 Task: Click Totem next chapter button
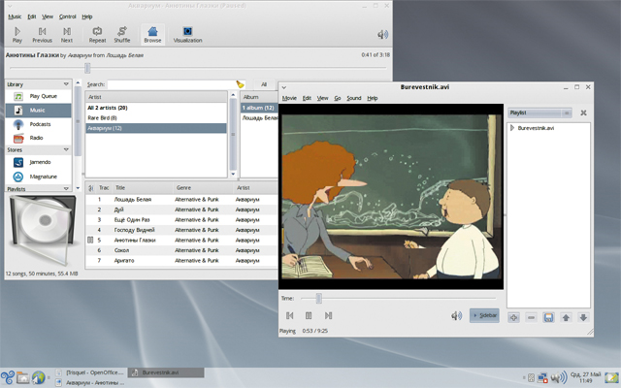coord(328,315)
